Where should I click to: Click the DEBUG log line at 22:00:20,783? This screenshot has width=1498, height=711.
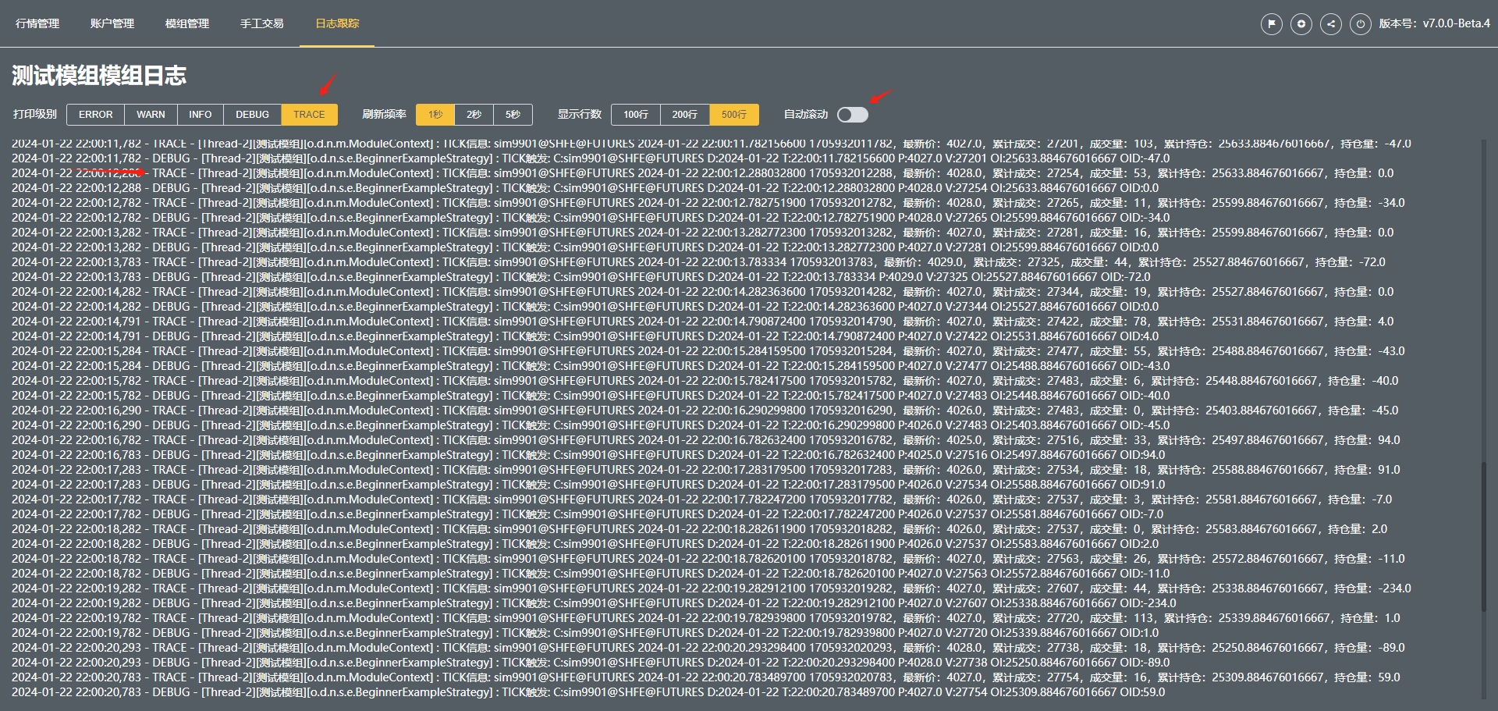(x=588, y=692)
